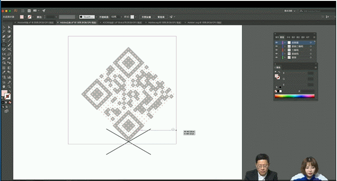Select the Direct Selection tool

pyautogui.click(x=9, y=27)
